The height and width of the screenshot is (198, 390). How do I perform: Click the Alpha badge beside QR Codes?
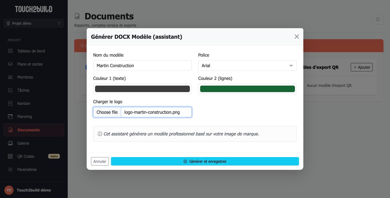click(54, 156)
